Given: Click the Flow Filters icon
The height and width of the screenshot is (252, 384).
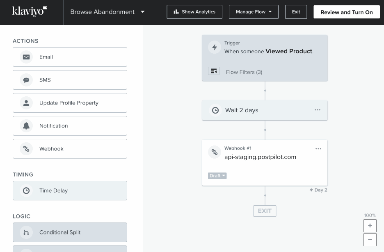Looking at the screenshot, I should (214, 71).
